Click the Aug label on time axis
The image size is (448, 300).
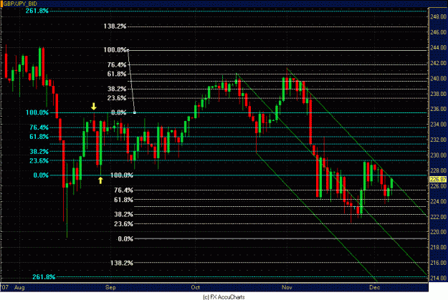click(x=19, y=287)
